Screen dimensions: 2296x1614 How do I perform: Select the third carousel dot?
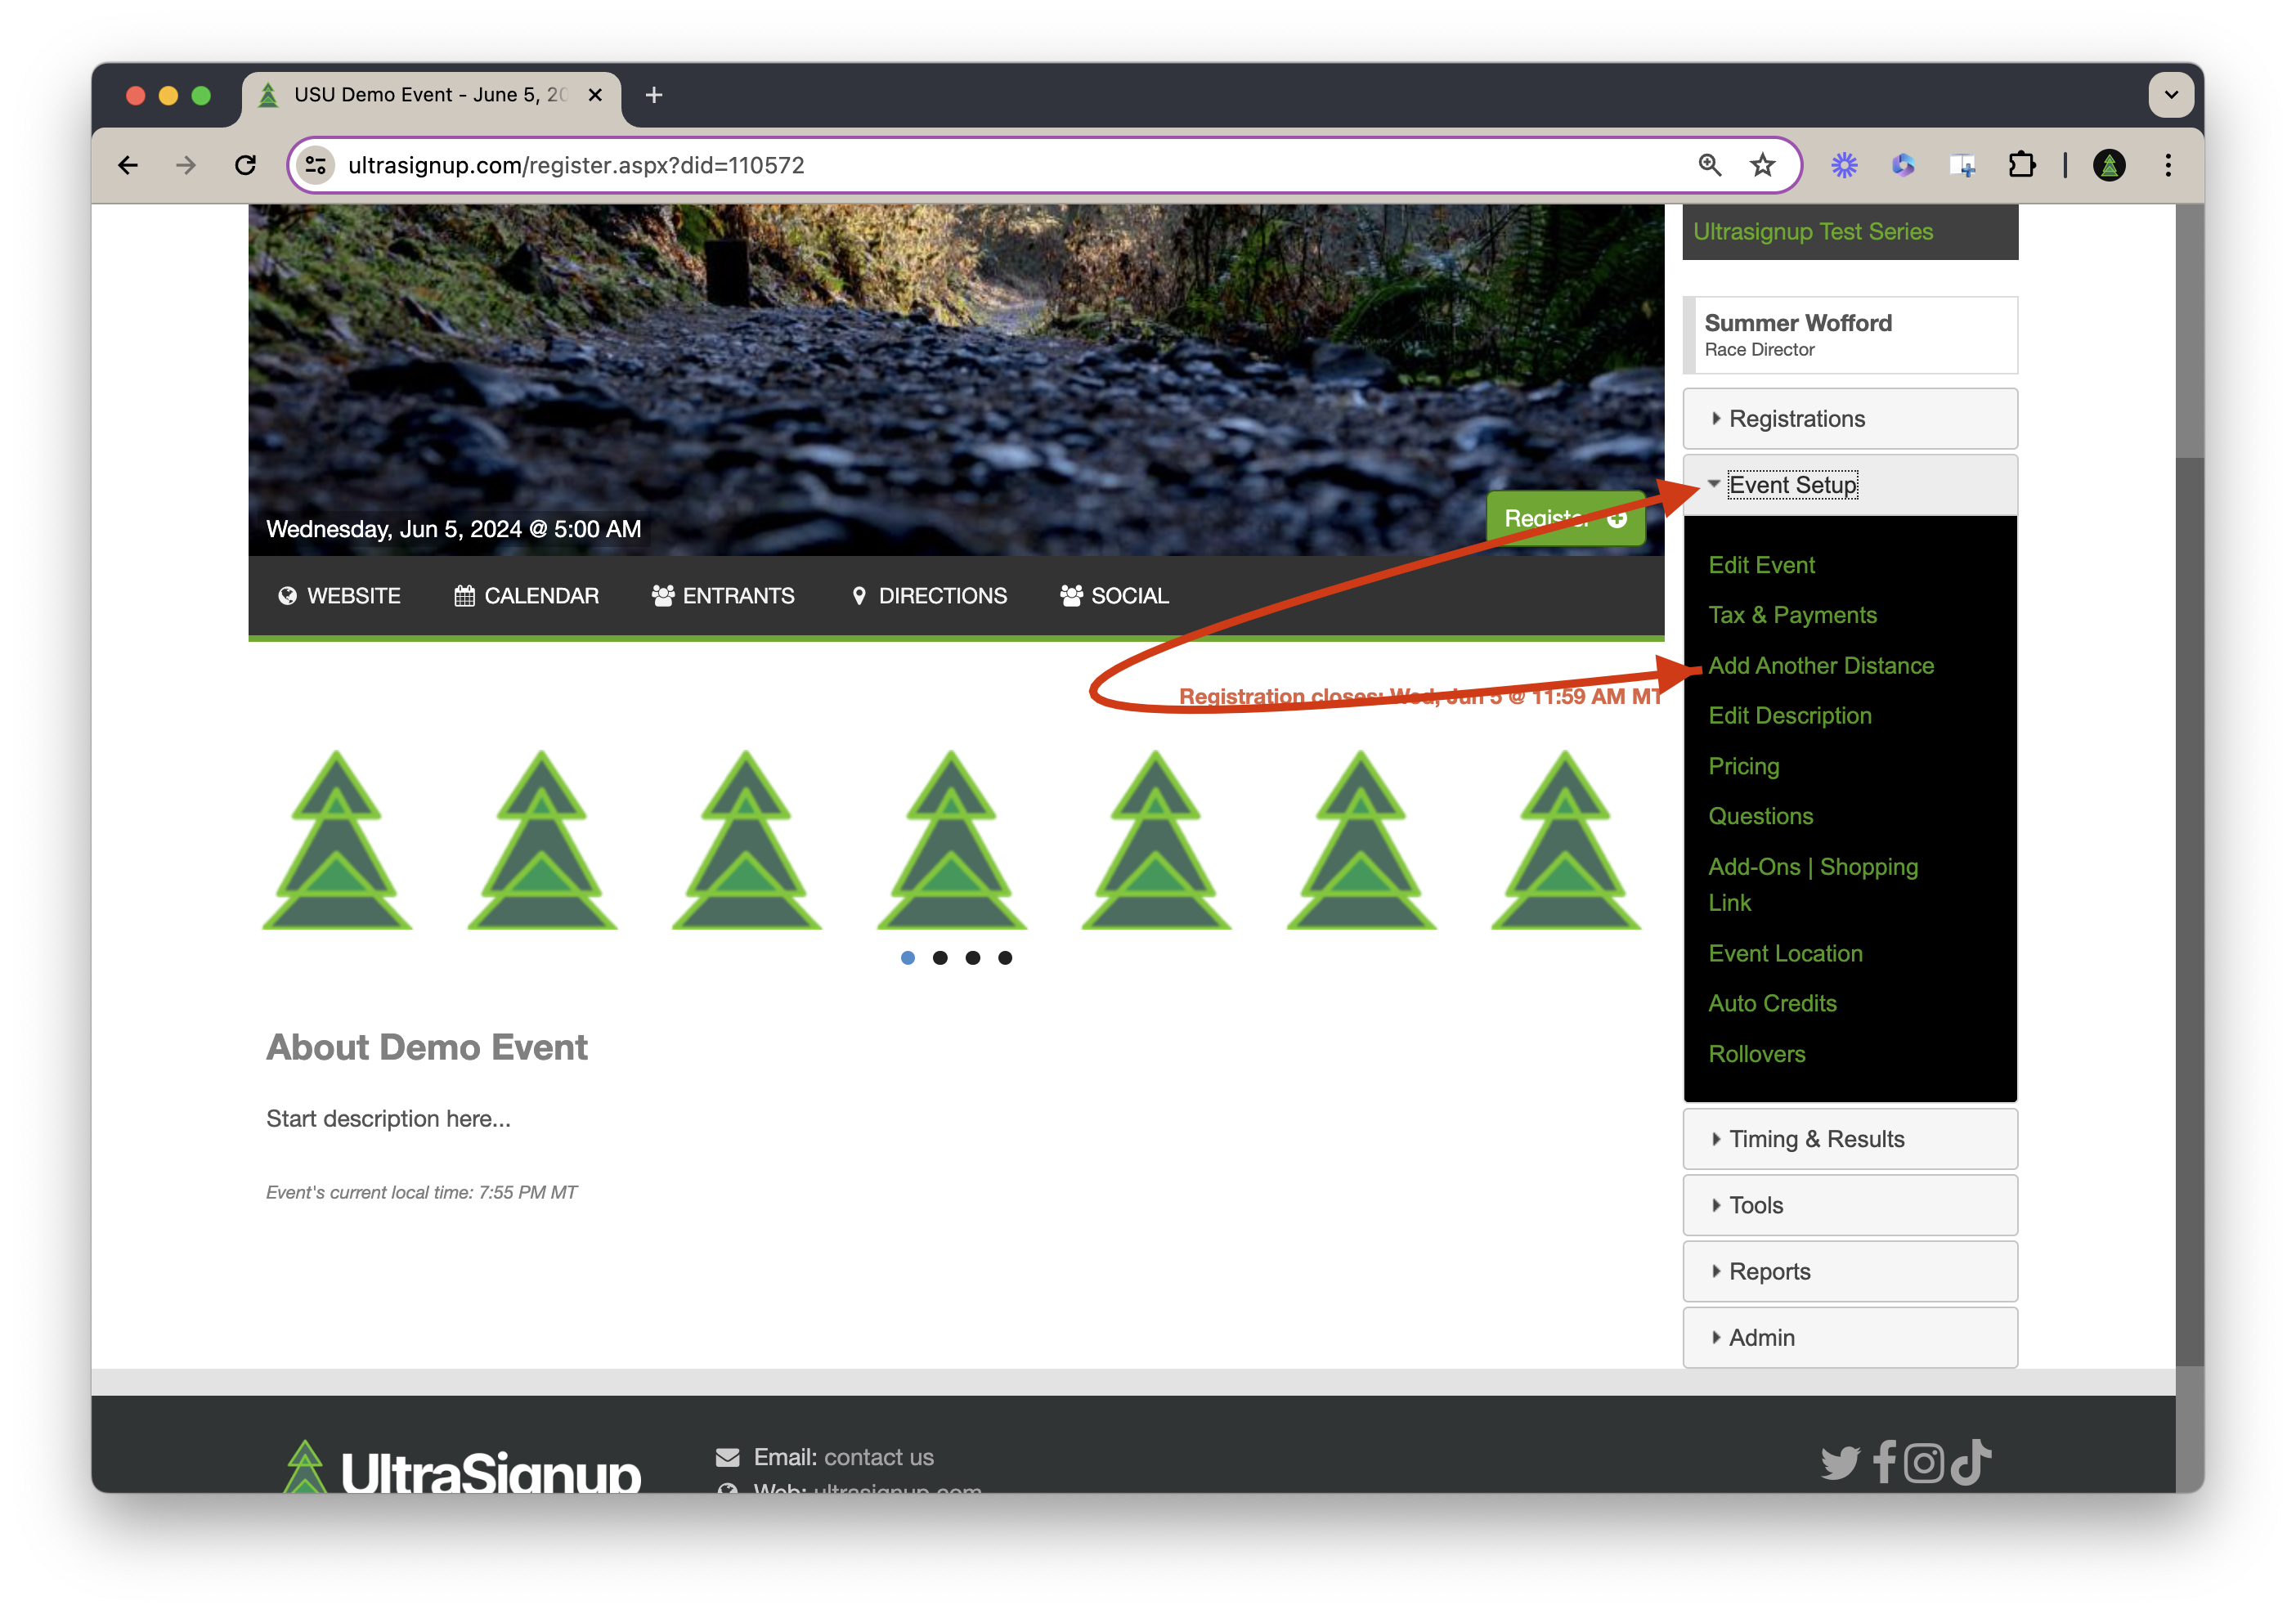(973, 958)
